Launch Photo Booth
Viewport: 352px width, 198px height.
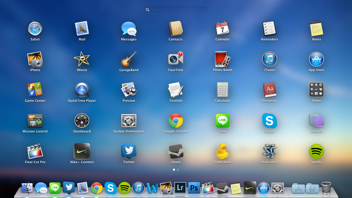coord(223,59)
